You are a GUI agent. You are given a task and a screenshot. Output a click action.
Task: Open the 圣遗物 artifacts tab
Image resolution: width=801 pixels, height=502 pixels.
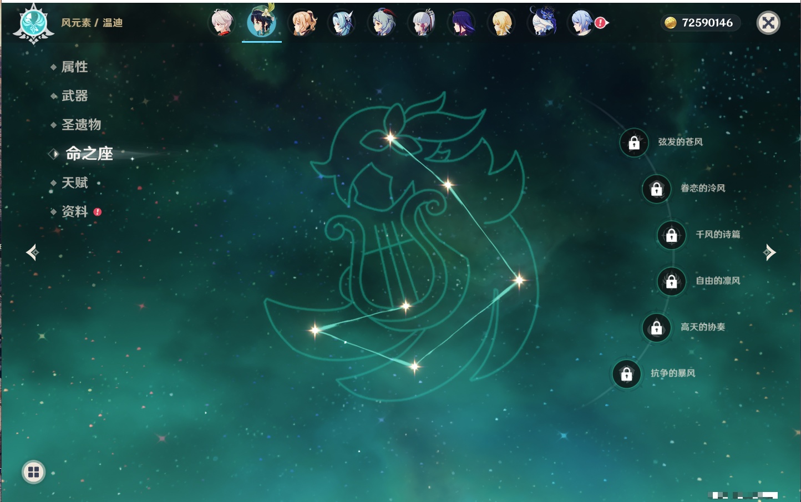81,125
